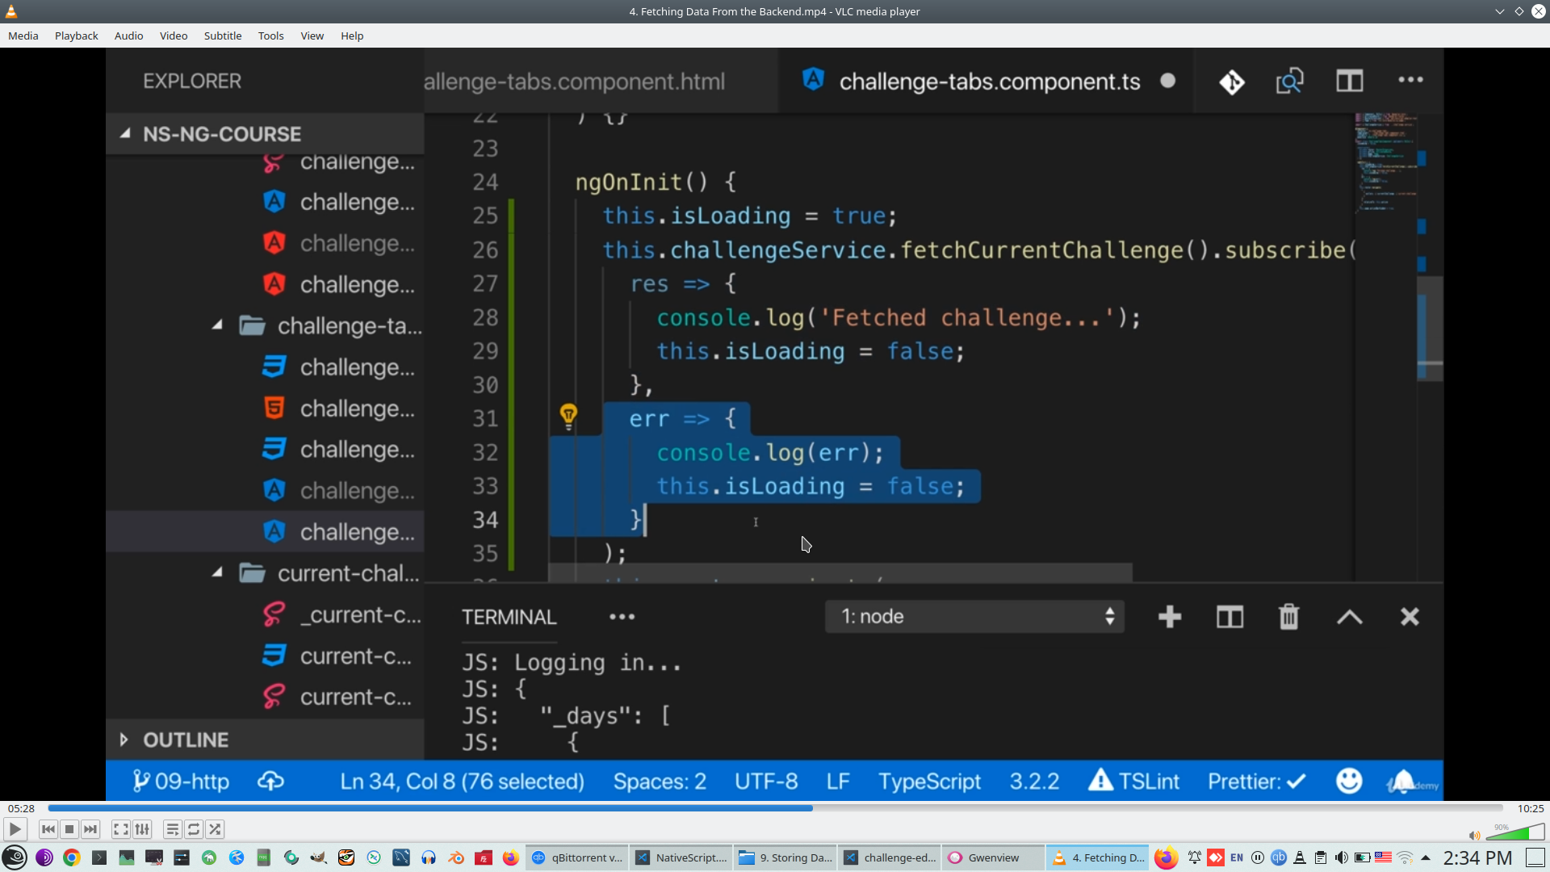Open the Subtitle menu

[222, 36]
